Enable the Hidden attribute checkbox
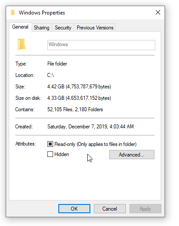Screen dimensions: 179x226 [x=50, y=154]
